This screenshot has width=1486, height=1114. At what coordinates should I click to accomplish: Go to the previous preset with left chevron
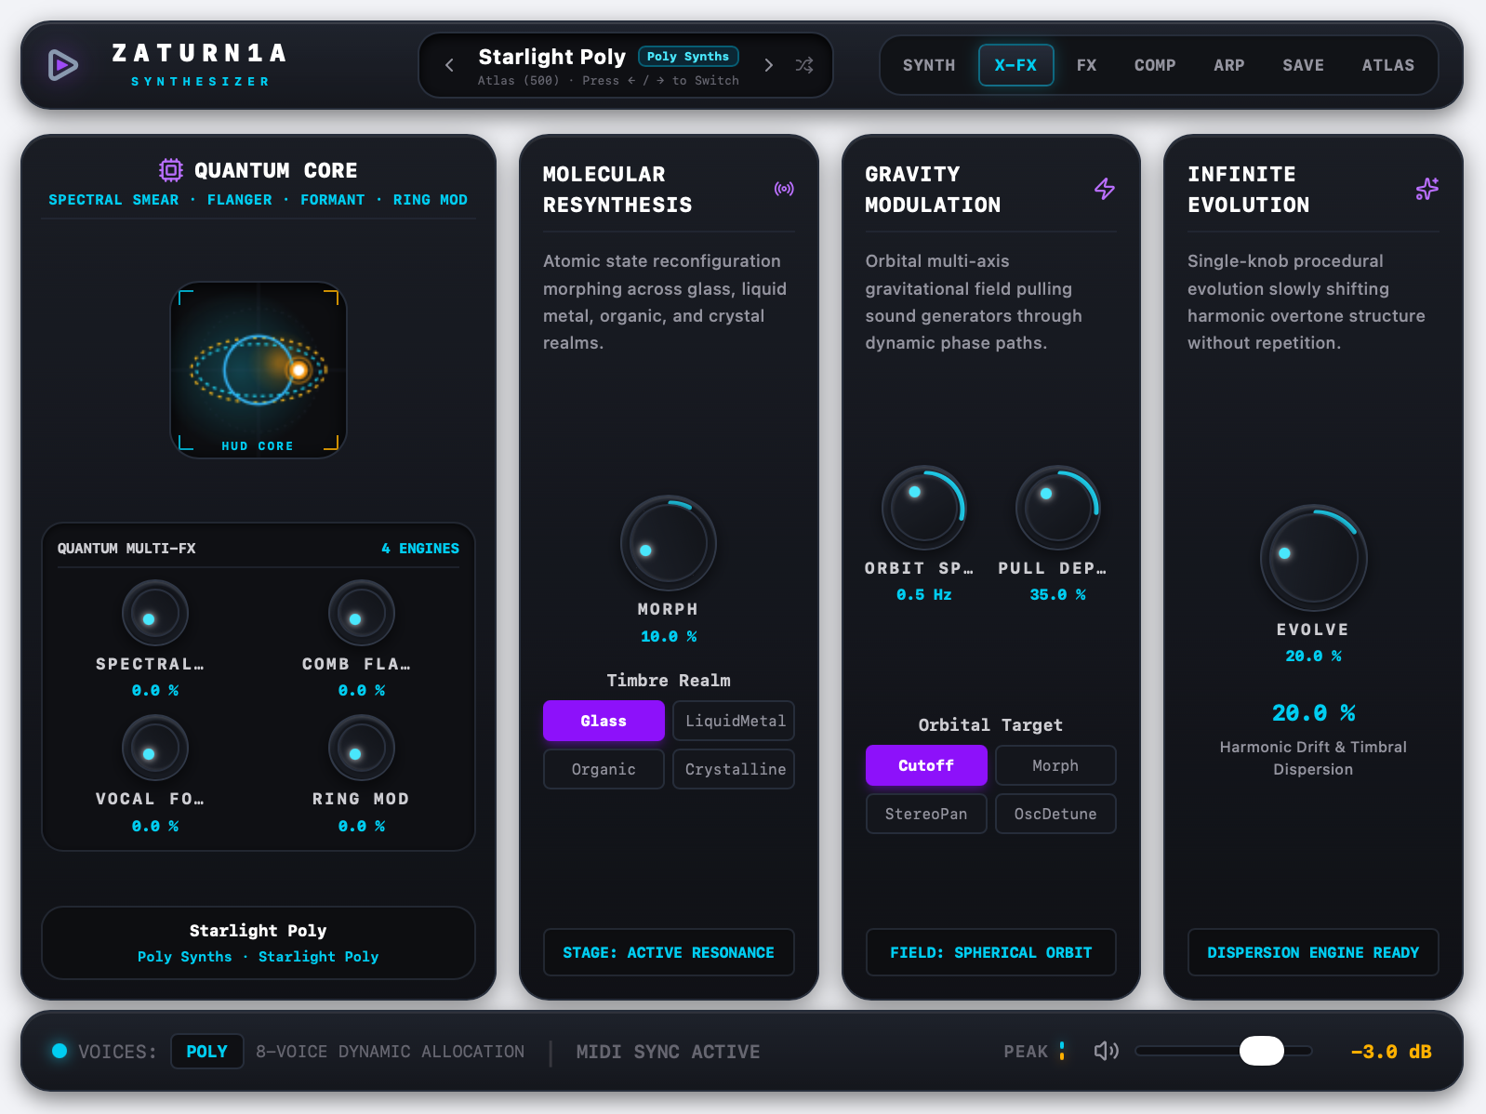tap(449, 65)
